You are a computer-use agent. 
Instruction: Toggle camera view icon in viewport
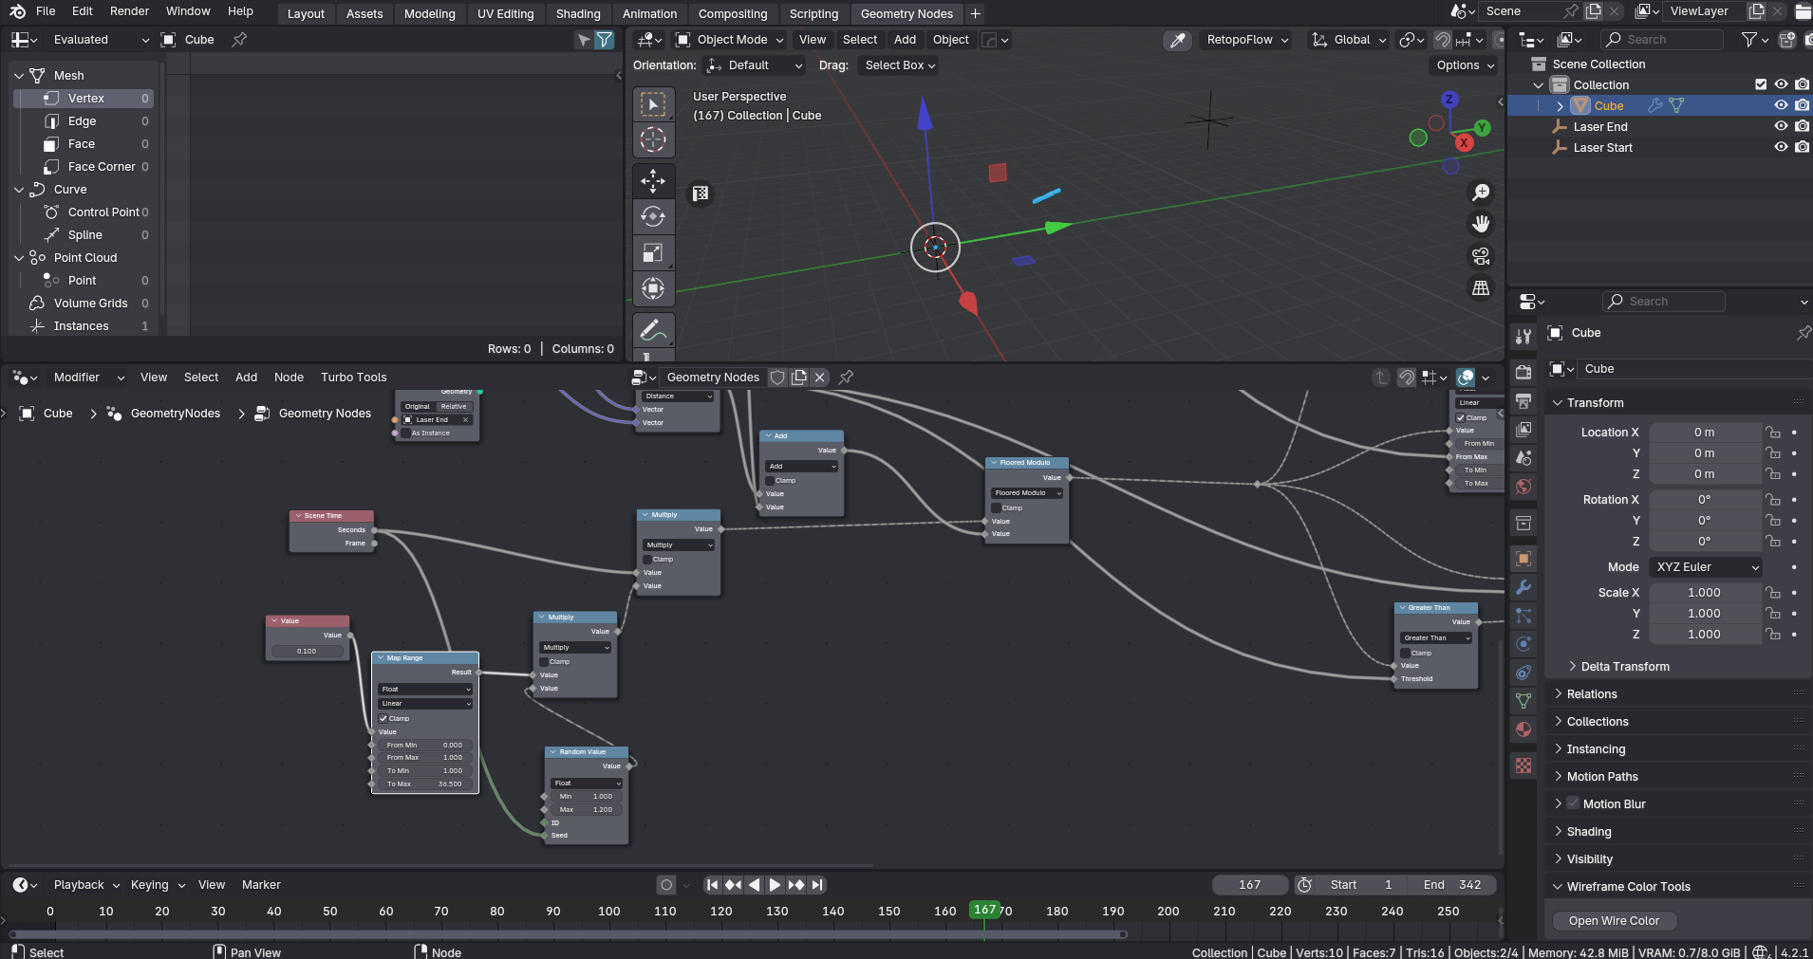(x=1481, y=256)
